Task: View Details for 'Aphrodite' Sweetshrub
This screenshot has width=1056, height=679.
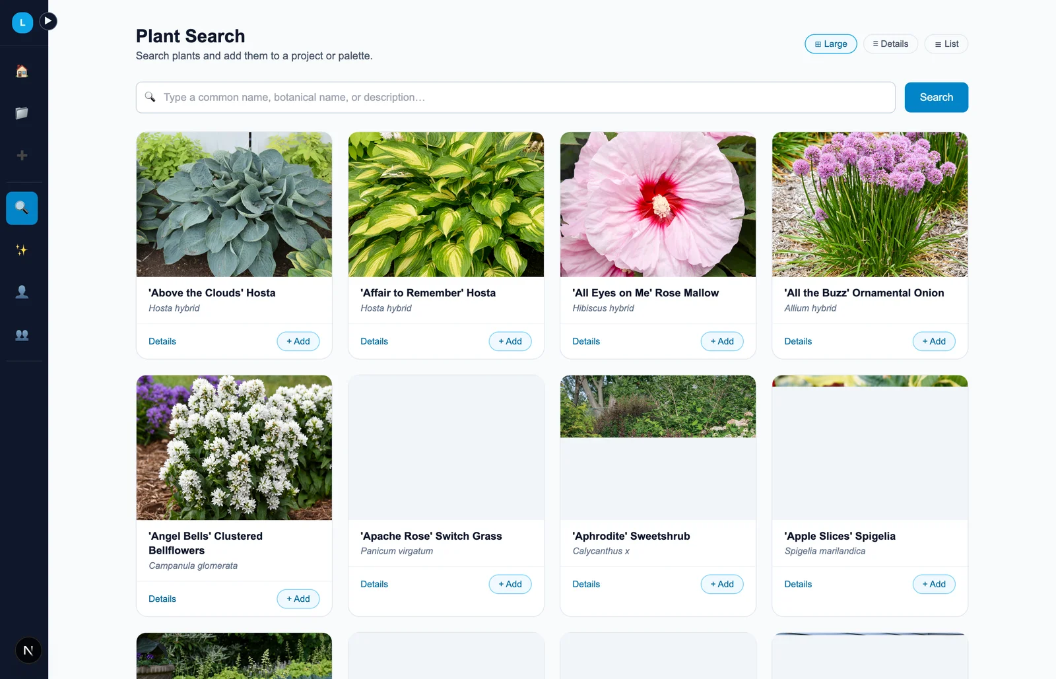Action: point(586,584)
